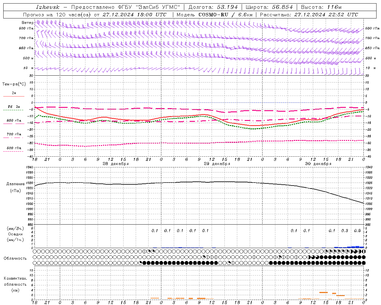381x305 pixels.
Task: Click the '29 декабря' date label
Action: coord(217,164)
